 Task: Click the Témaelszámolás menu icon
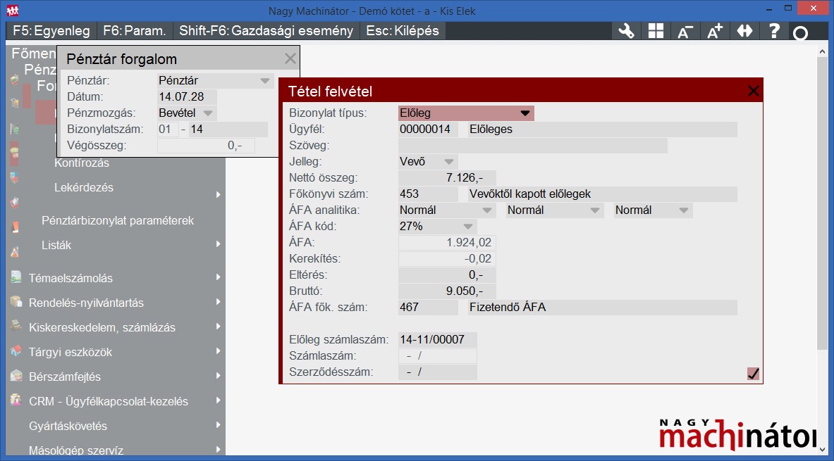coord(16,277)
